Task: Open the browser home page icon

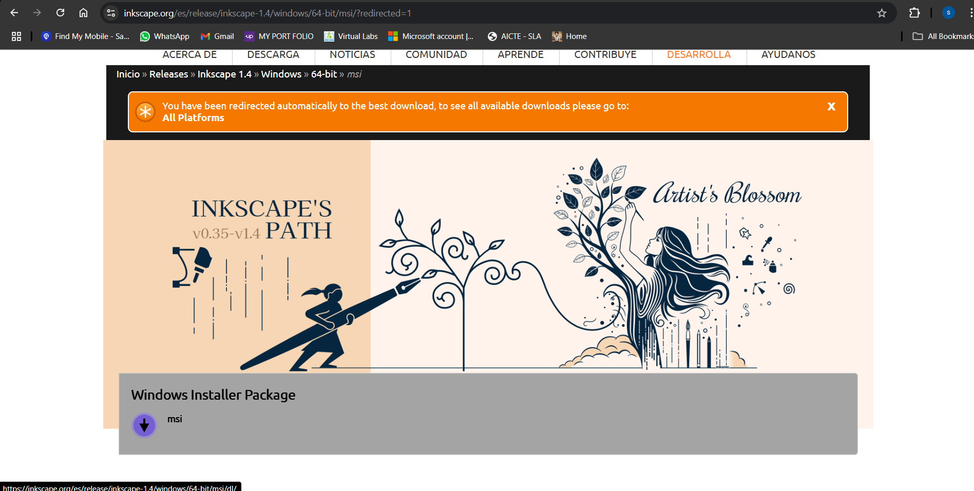Action: (83, 13)
